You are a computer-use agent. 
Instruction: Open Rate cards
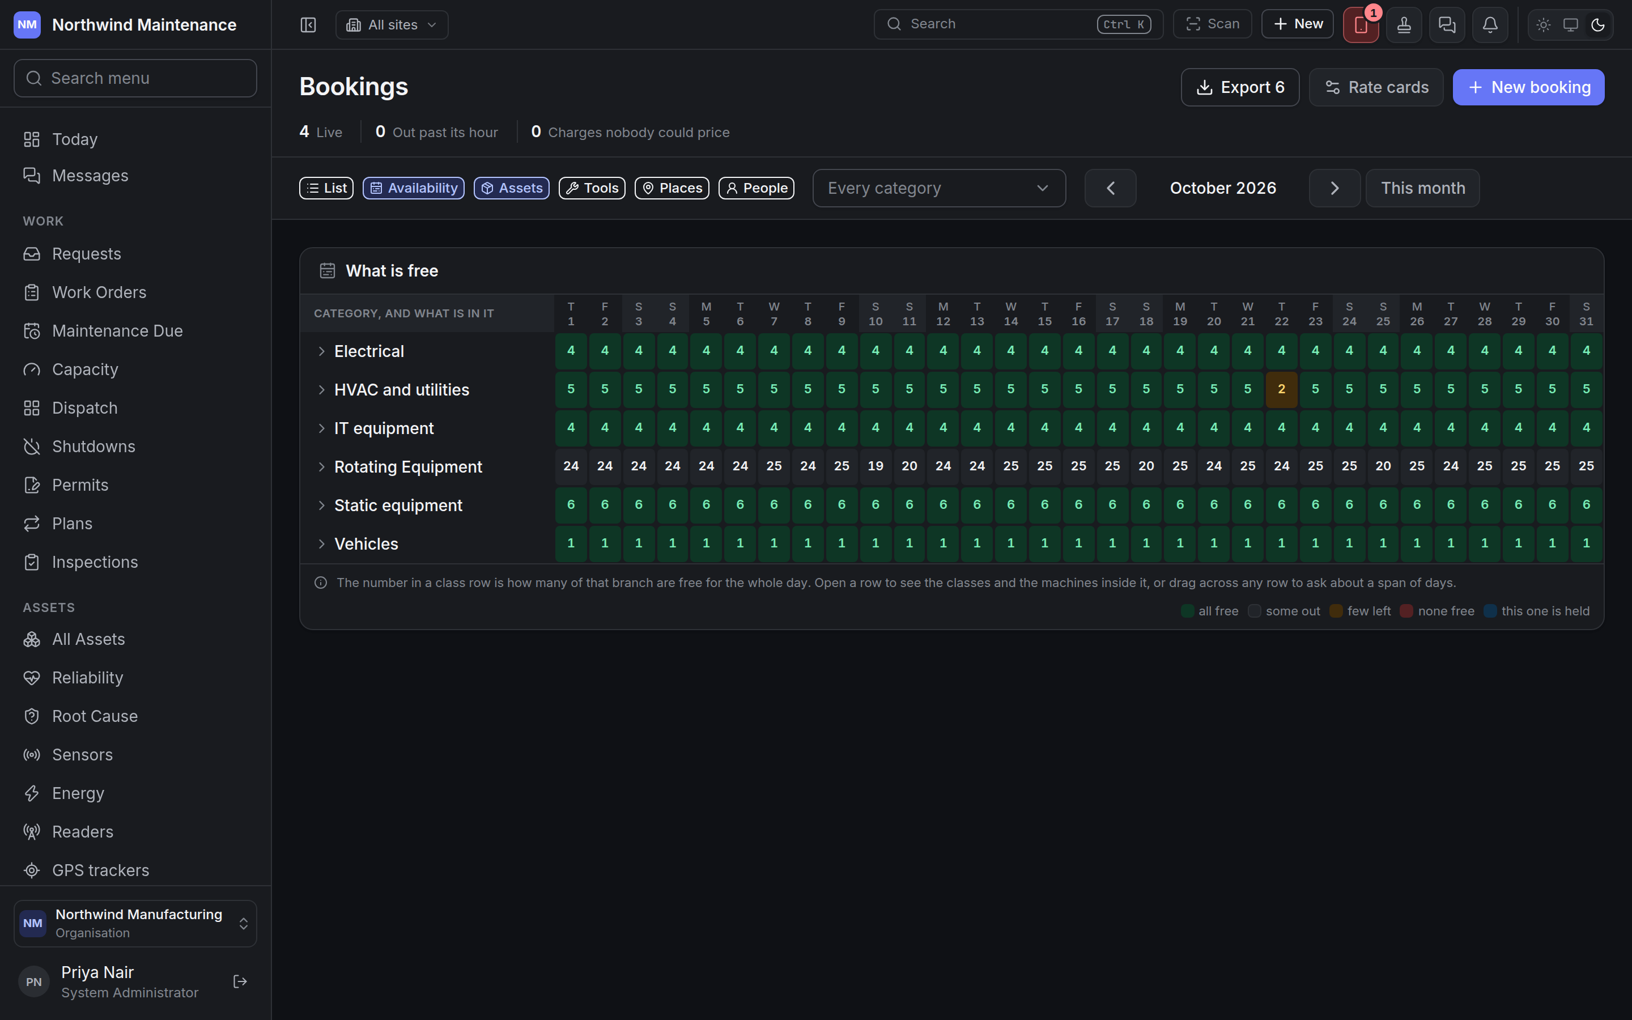(x=1376, y=87)
